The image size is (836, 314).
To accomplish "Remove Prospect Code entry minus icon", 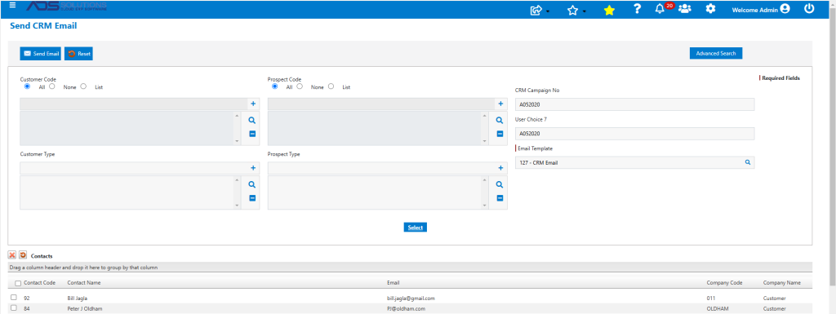I will (500, 134).
